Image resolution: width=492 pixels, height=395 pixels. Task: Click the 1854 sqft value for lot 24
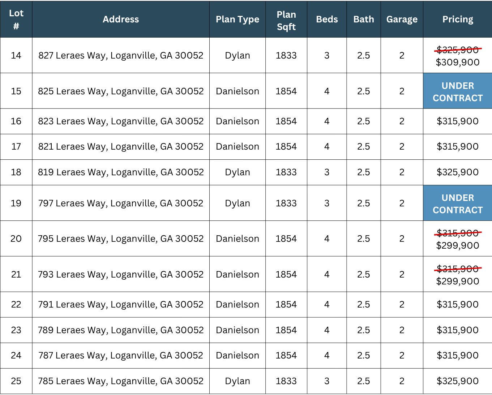pos(286,355)
